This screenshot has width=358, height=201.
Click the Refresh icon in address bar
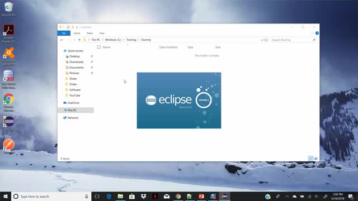click(266, 40)
